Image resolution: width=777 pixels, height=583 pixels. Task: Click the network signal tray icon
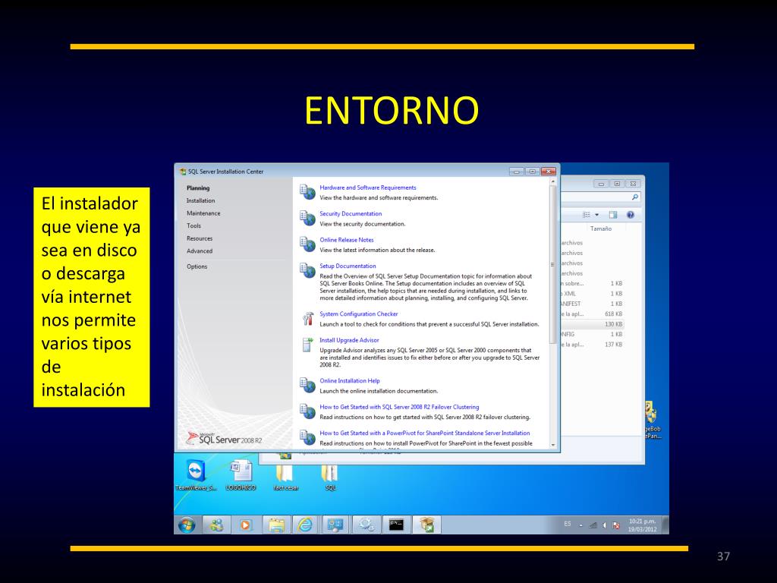click(x=593, y=525)
